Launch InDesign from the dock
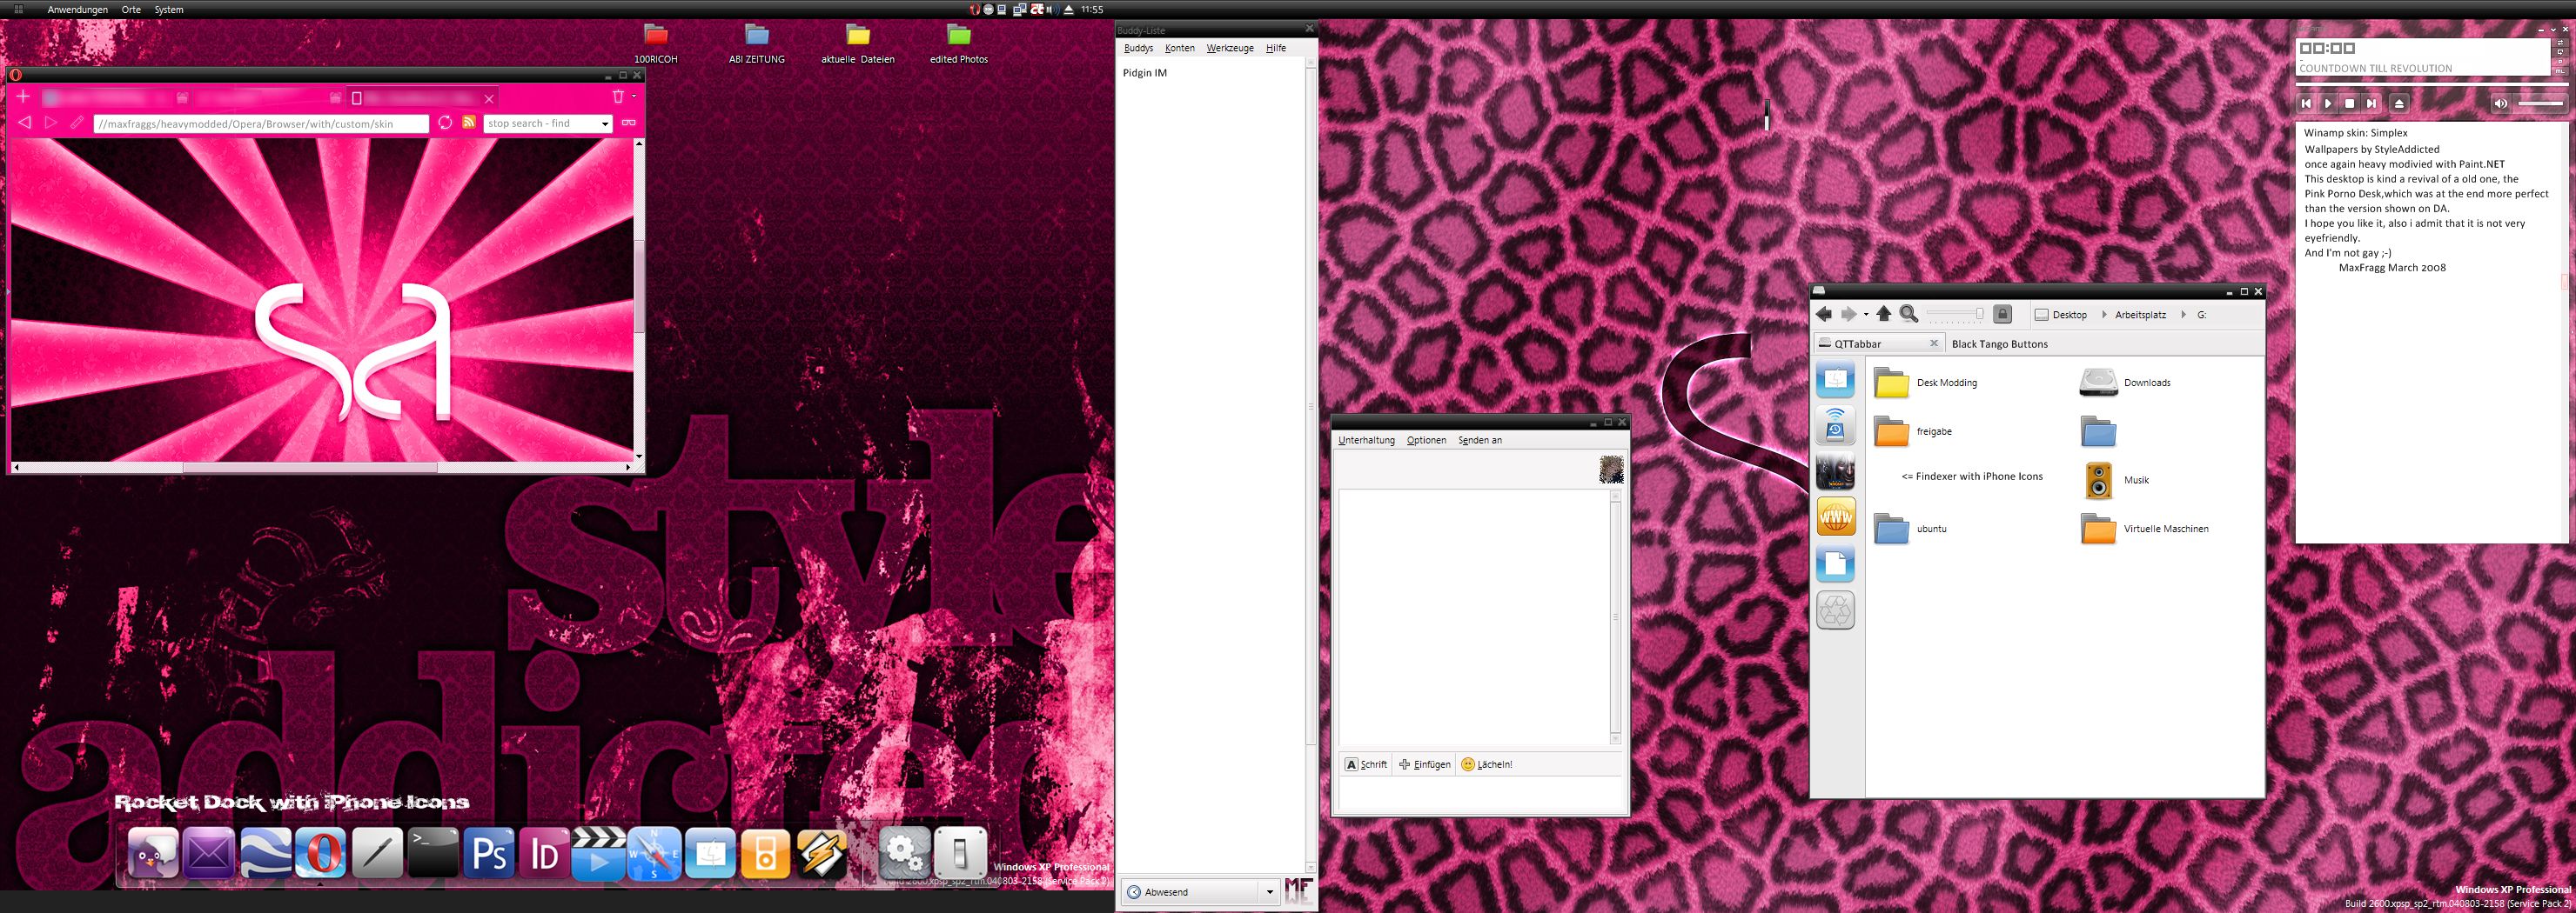Screen dimensions: 2576x913 [x=544, y=853]
